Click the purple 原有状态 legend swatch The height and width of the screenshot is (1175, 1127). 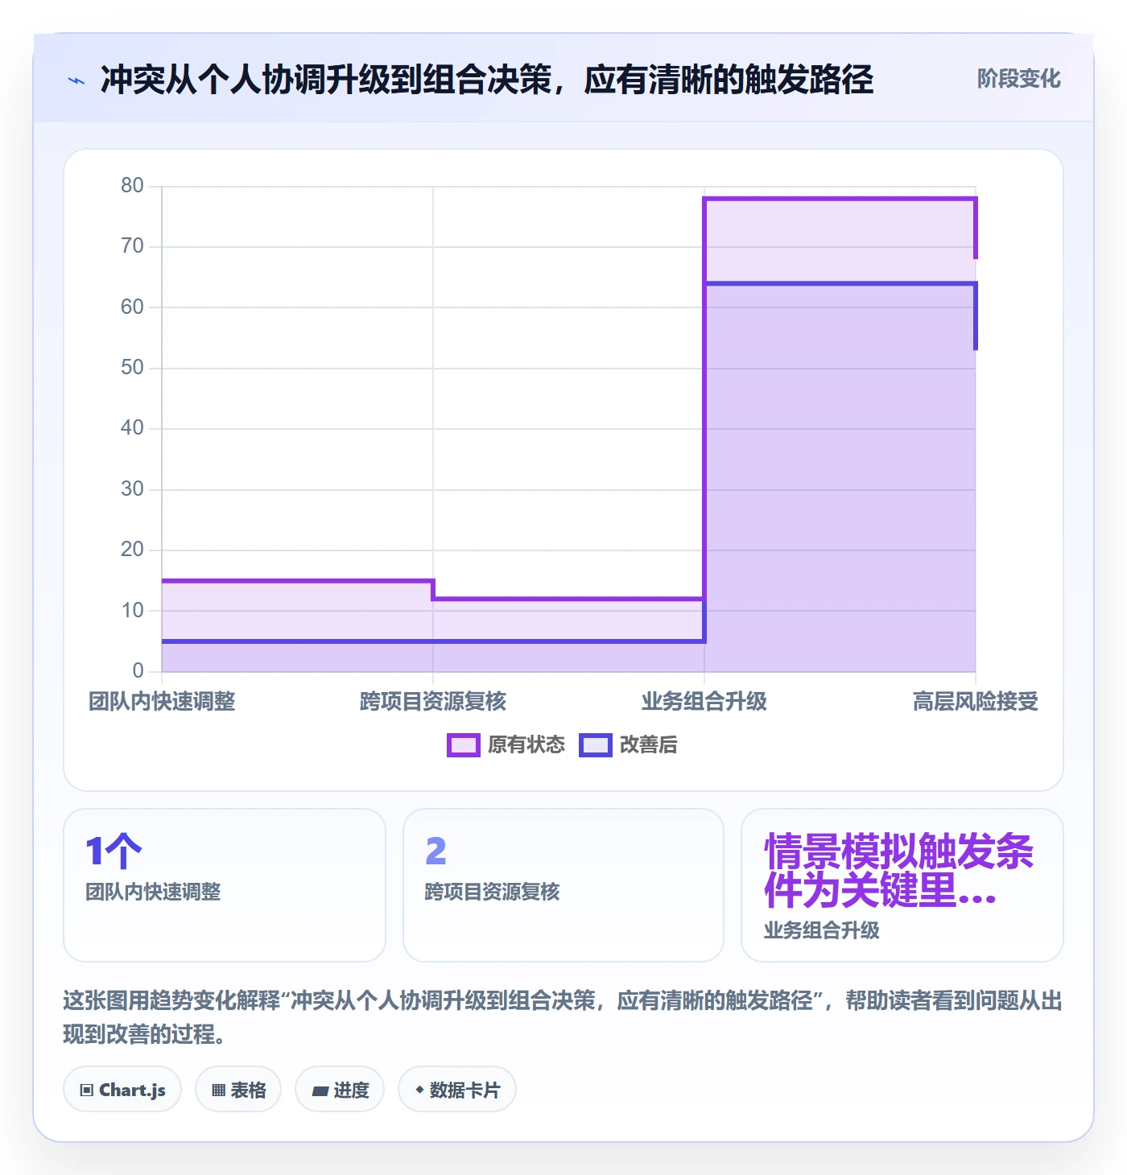click(x=464, y=745)
